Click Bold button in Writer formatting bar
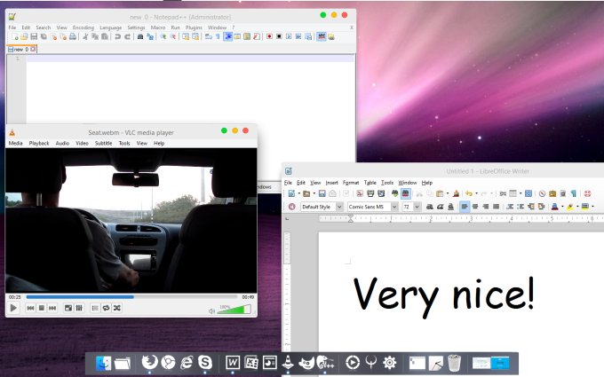Image resolution: width=604 pixels, height=377 pixels. [x=430, y=207]
